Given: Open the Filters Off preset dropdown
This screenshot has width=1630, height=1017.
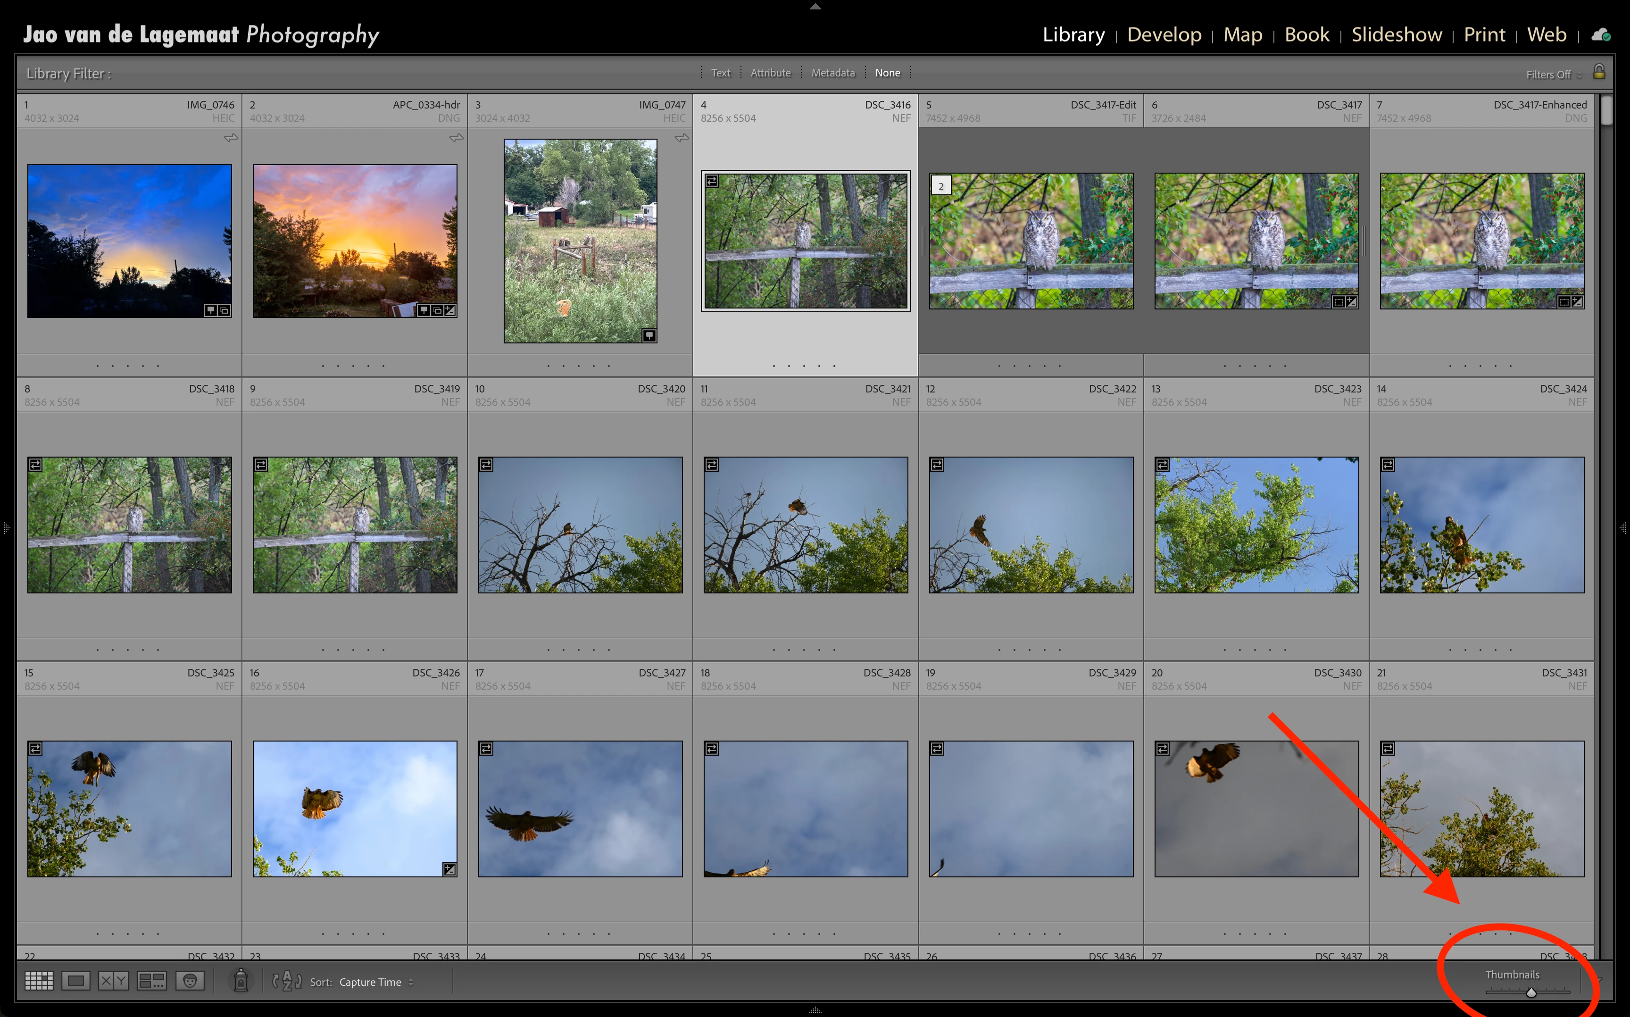Looking at the screenshot, I should coord(1553,75).
